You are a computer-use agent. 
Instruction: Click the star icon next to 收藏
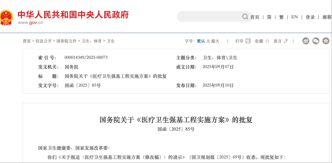click(x=267, y=41)
